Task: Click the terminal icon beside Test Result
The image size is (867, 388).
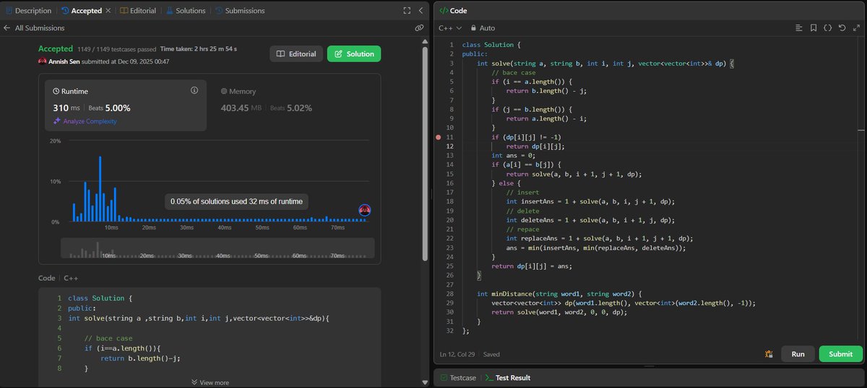Action: pos(489,377)
